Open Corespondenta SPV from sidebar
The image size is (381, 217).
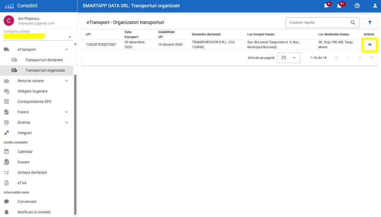click(34, 102)
